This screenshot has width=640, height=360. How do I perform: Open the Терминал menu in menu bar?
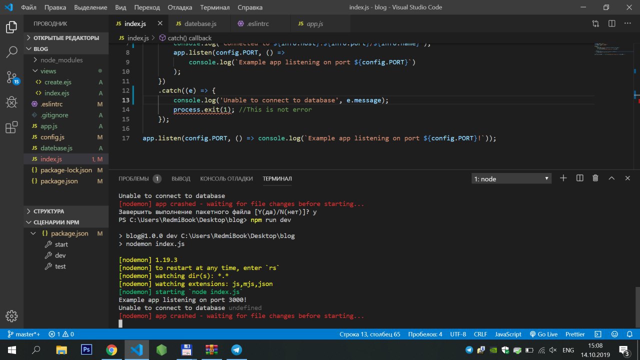point(214,7)
